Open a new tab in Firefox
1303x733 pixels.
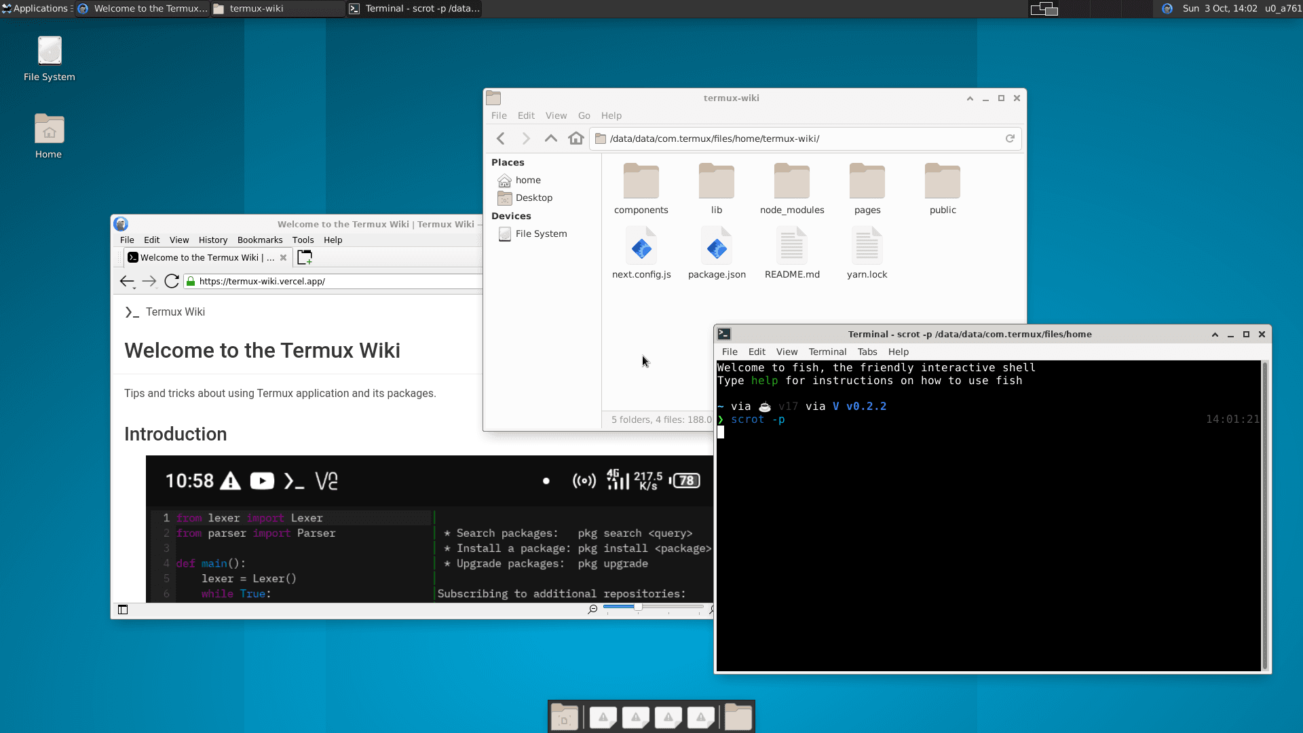(x=304, y=257)
